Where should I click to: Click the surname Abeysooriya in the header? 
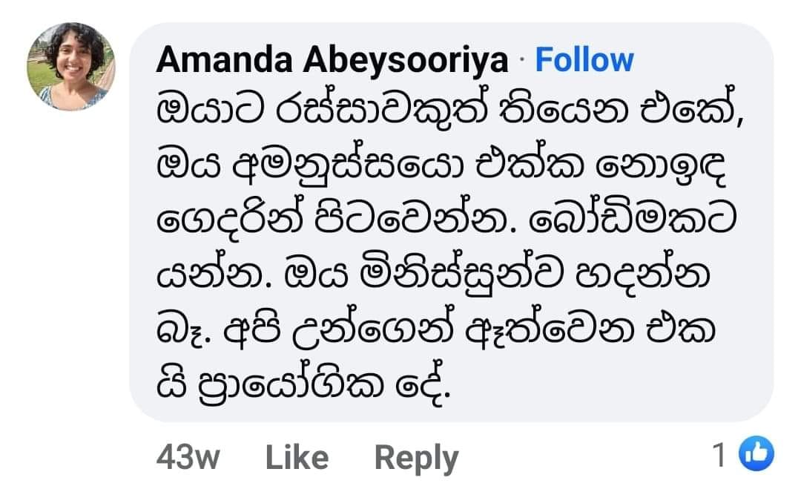[406, 62]
